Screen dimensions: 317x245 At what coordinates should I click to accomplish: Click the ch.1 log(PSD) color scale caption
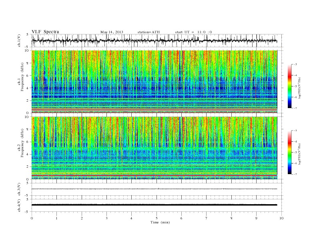coord(300,87)
